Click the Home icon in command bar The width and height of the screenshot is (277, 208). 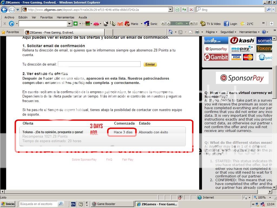coord(170,32)
